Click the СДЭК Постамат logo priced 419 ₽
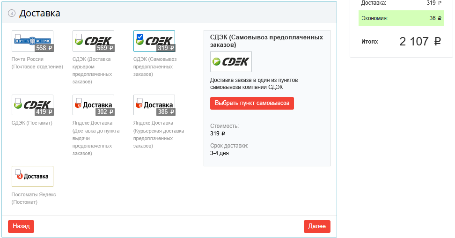The image size is (455, 238). coord(35,105)
